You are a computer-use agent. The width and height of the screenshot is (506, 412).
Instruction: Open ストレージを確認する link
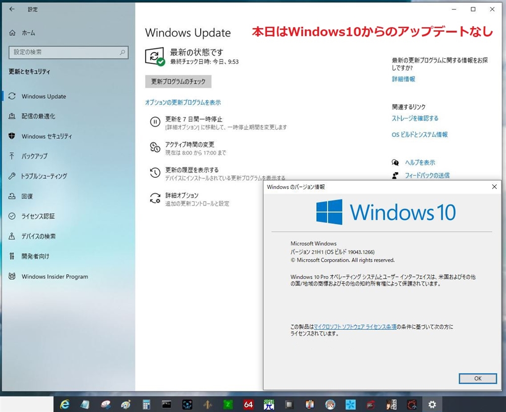(415, 119)
